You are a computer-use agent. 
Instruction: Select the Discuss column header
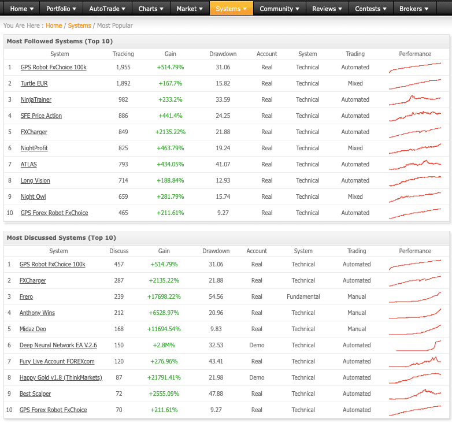(x=118, y=251)
